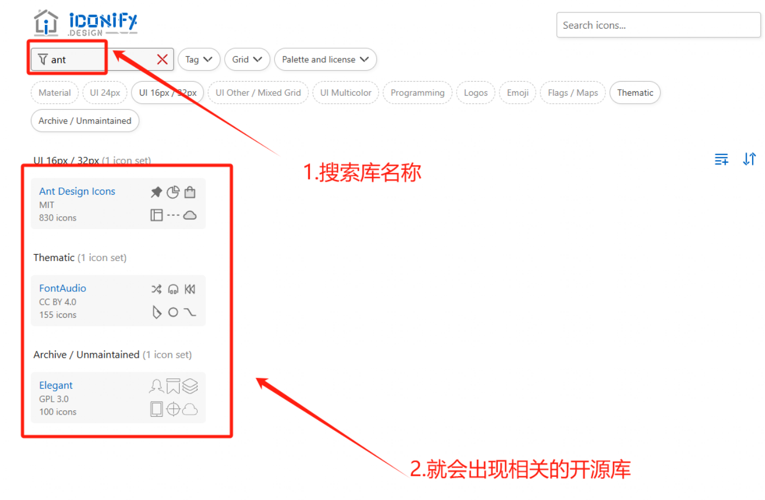Click the bookmark icon in Elegant

point(173,386)
